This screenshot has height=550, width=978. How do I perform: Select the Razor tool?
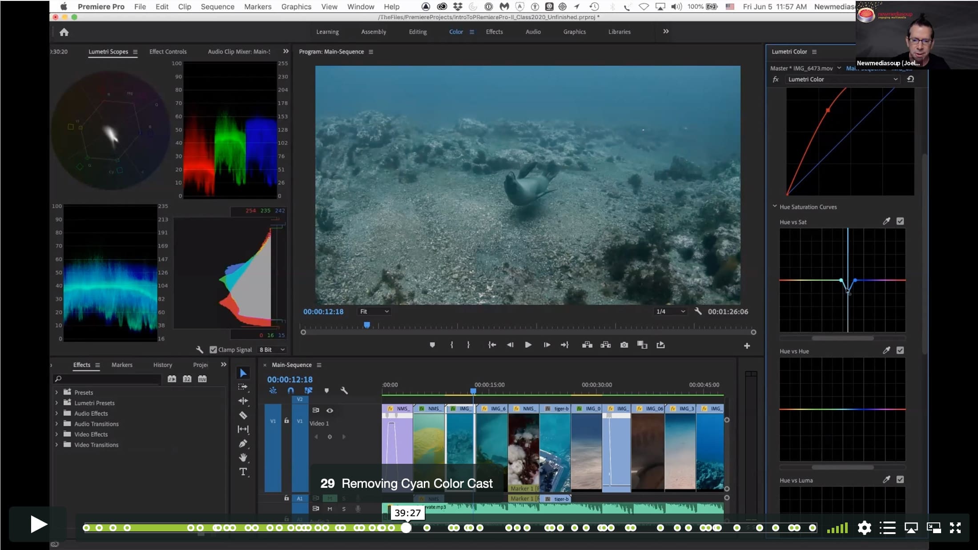coord(243,415)
